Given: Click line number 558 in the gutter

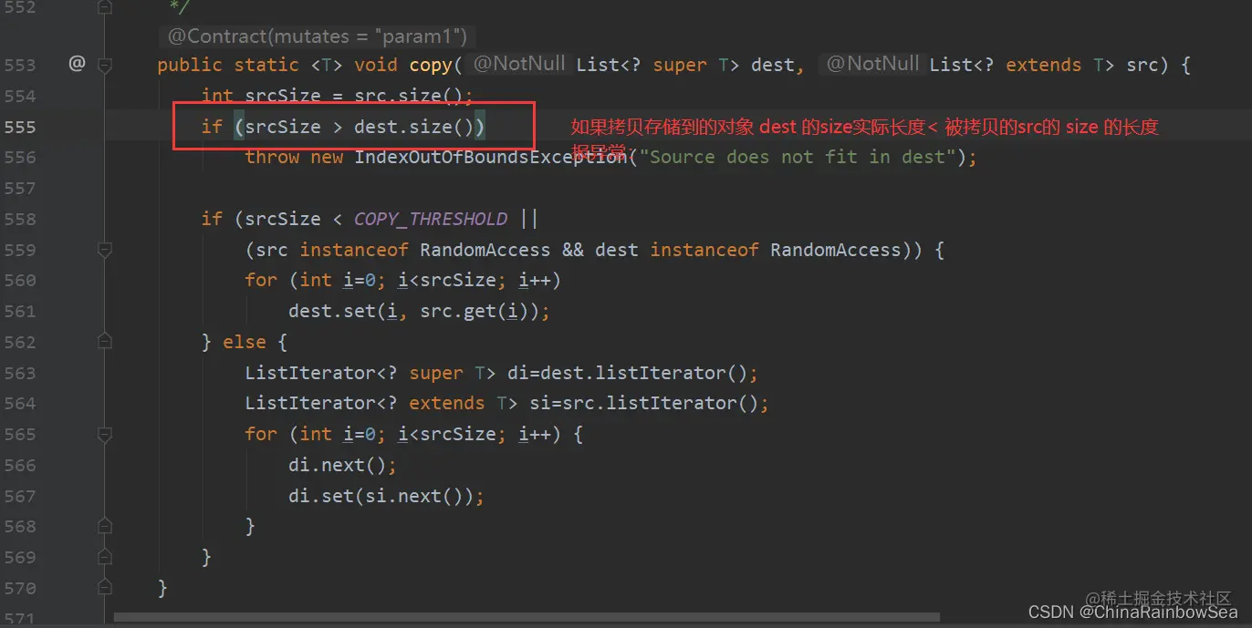Looking at the screenshot, I should 20,219.
